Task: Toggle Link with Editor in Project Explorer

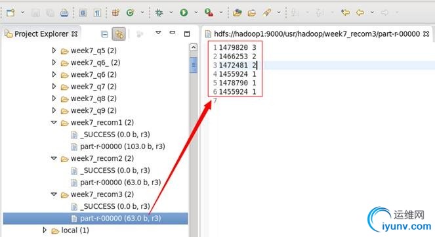Action: point(119,34)
